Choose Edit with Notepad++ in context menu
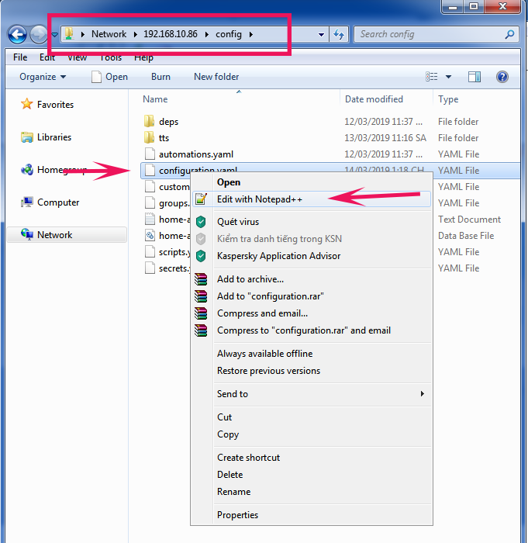Viewport: 528px width, 543px height. click(x=259, y=199)
